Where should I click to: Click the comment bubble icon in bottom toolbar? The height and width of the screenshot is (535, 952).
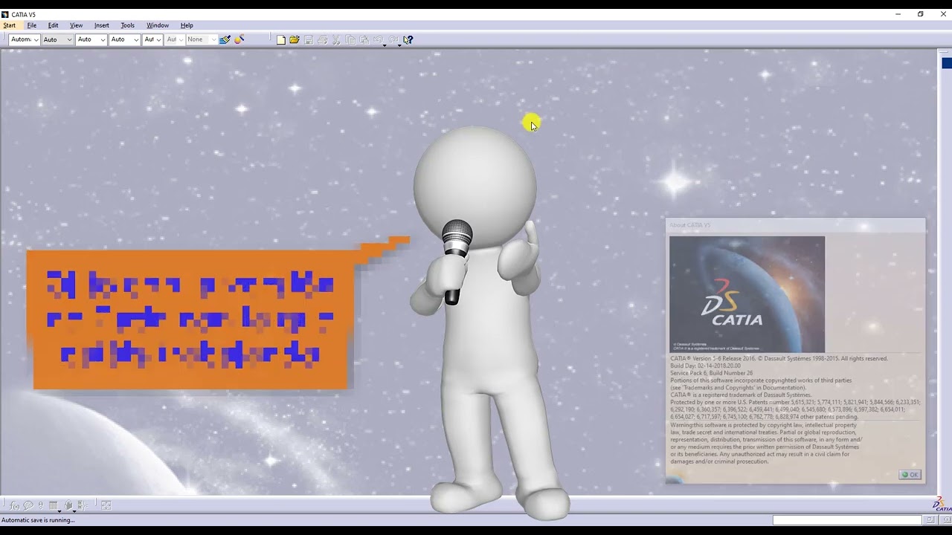[x=28, y=505]
